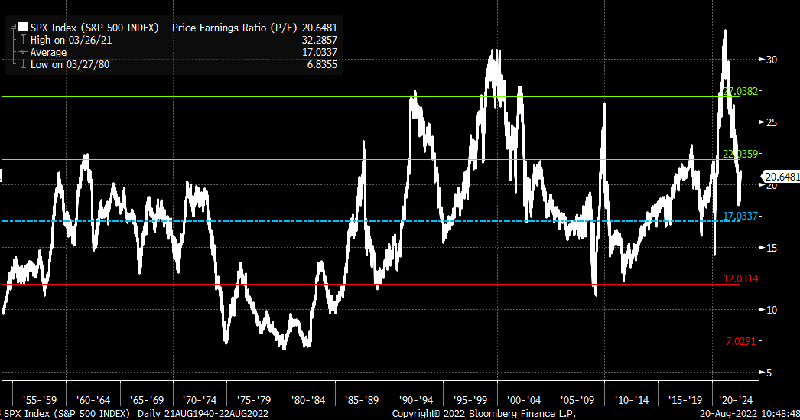Click the Daily 21AUG1940-22AUG2022 footer text
The width and height of the screenshot is (800, 420).
coord(203,413)
